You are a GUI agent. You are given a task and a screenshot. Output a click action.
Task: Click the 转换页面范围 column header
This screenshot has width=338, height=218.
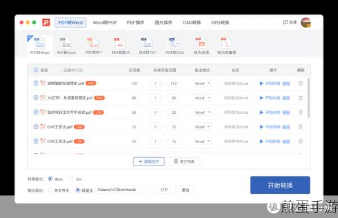[x=164, y=70]
